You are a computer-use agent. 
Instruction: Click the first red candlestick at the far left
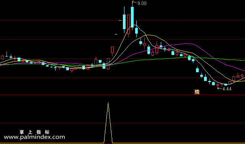pyautogui.click(x=2, y=57)
